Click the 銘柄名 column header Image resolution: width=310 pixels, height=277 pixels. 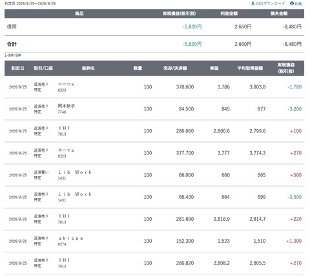click(88, 68)
